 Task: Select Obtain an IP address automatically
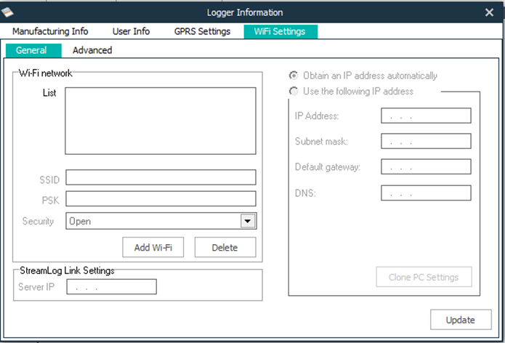pyautogui.click(x=294, y=76)
